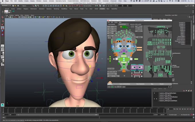Screen dimensions: 195x122
Task: Switch to four-view panel layout
Action: (3, 50)
